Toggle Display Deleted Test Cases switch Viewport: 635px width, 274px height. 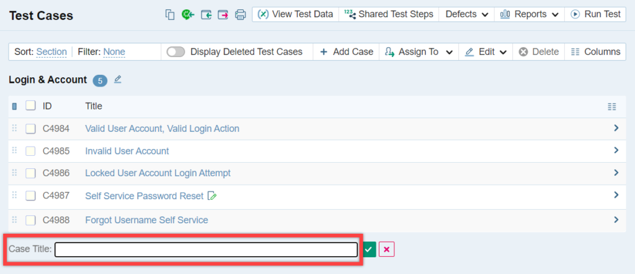pos(176,52)
